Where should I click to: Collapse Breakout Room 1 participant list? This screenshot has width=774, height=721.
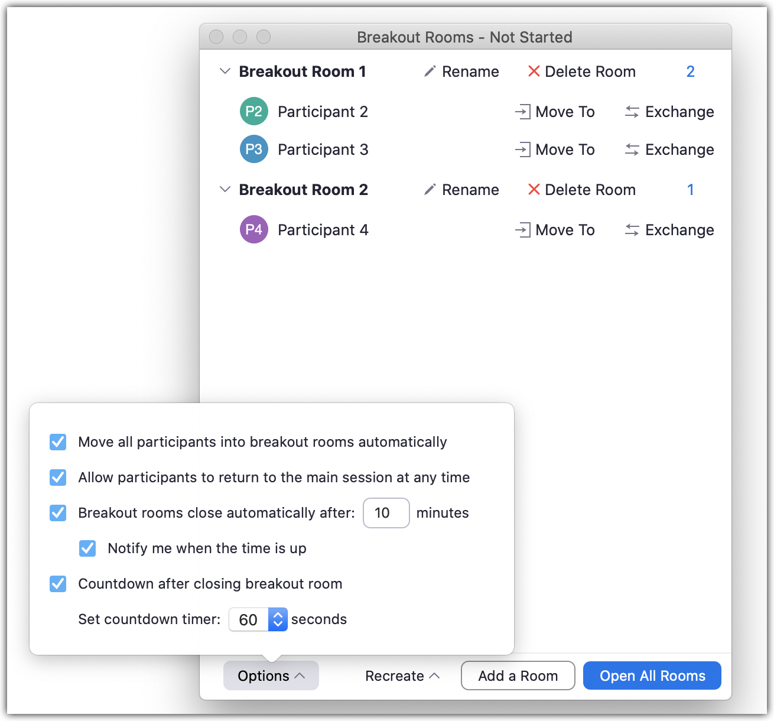pyautogui.click(x=225, y=71)
